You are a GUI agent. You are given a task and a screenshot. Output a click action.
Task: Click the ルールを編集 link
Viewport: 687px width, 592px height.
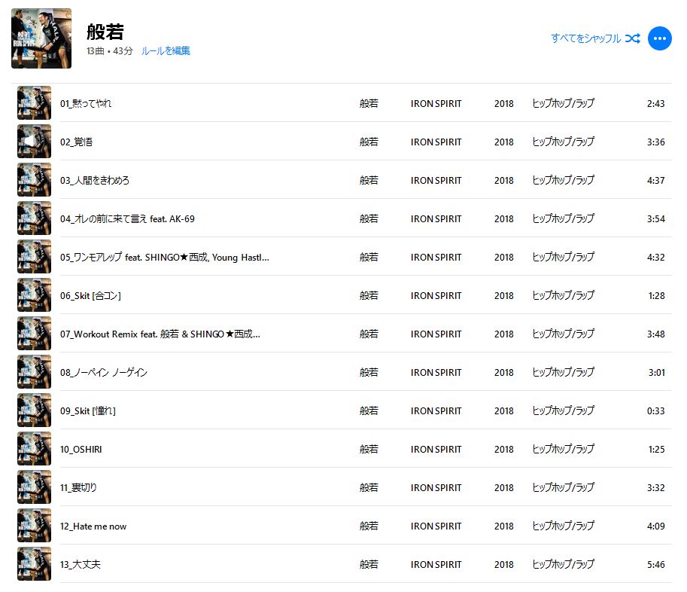click(166, 51)
